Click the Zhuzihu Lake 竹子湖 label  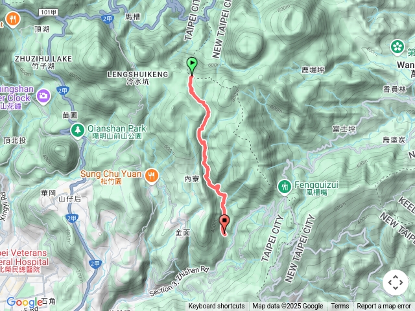click(x=43, y=62)
